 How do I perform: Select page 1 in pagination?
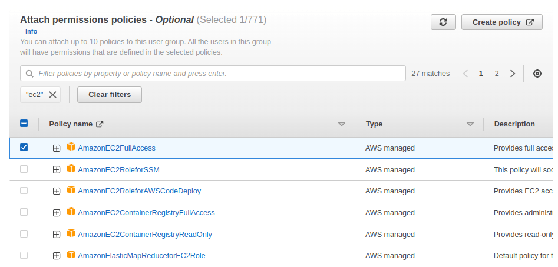tap(481, 74)
